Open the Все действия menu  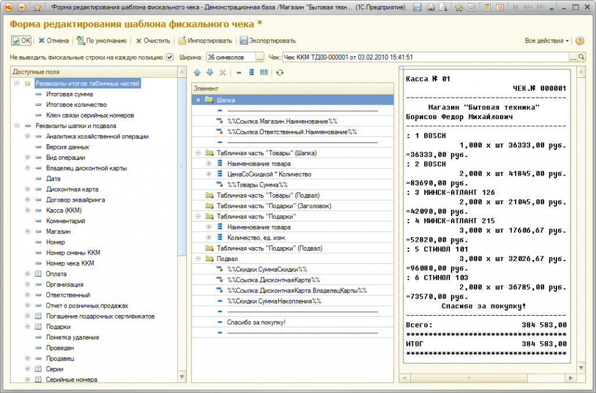pos(547,41)
